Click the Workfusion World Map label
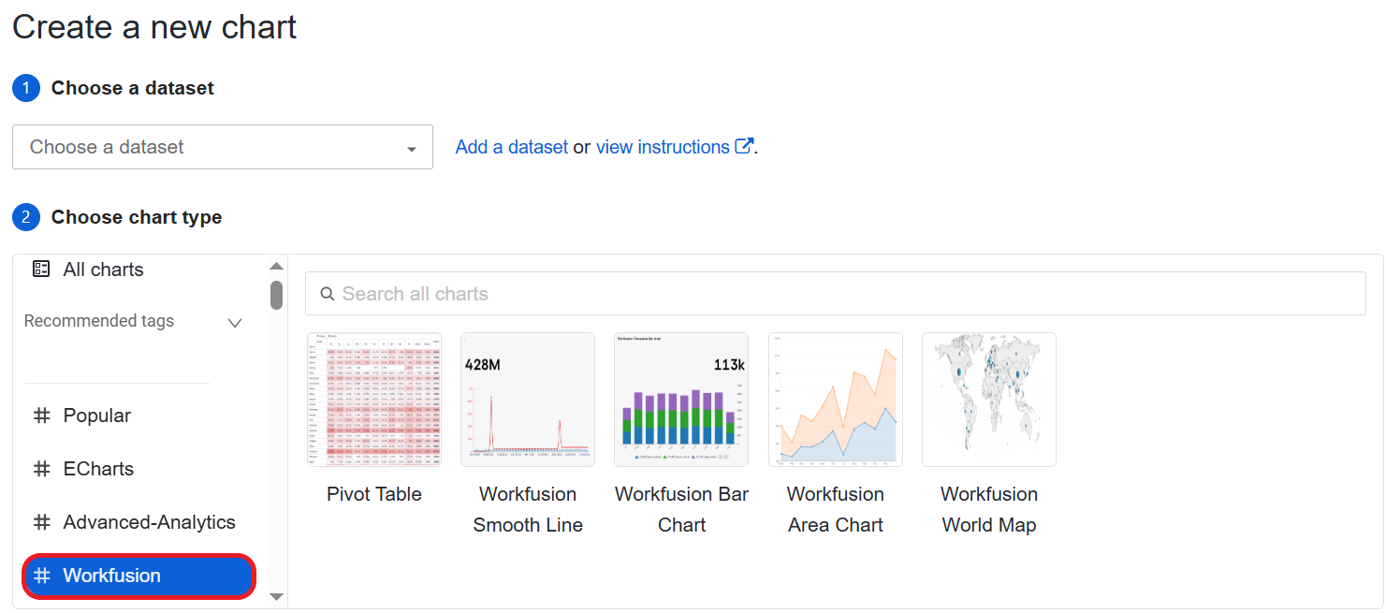 [x=989, y=509]
